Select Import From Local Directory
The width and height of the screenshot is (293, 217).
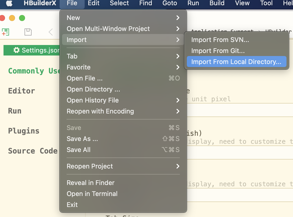[x=236, y=62]
